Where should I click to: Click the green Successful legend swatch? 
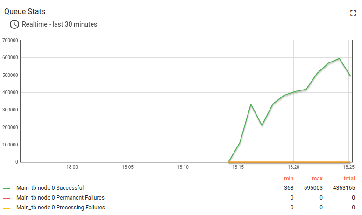pos(7,188)
